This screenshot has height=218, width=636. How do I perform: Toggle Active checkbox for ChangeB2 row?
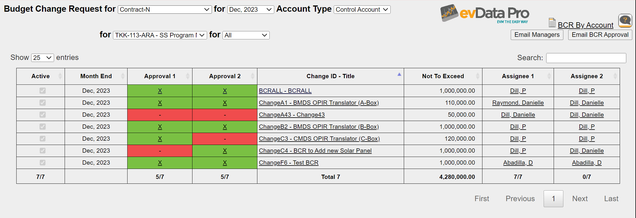(43, 127)
